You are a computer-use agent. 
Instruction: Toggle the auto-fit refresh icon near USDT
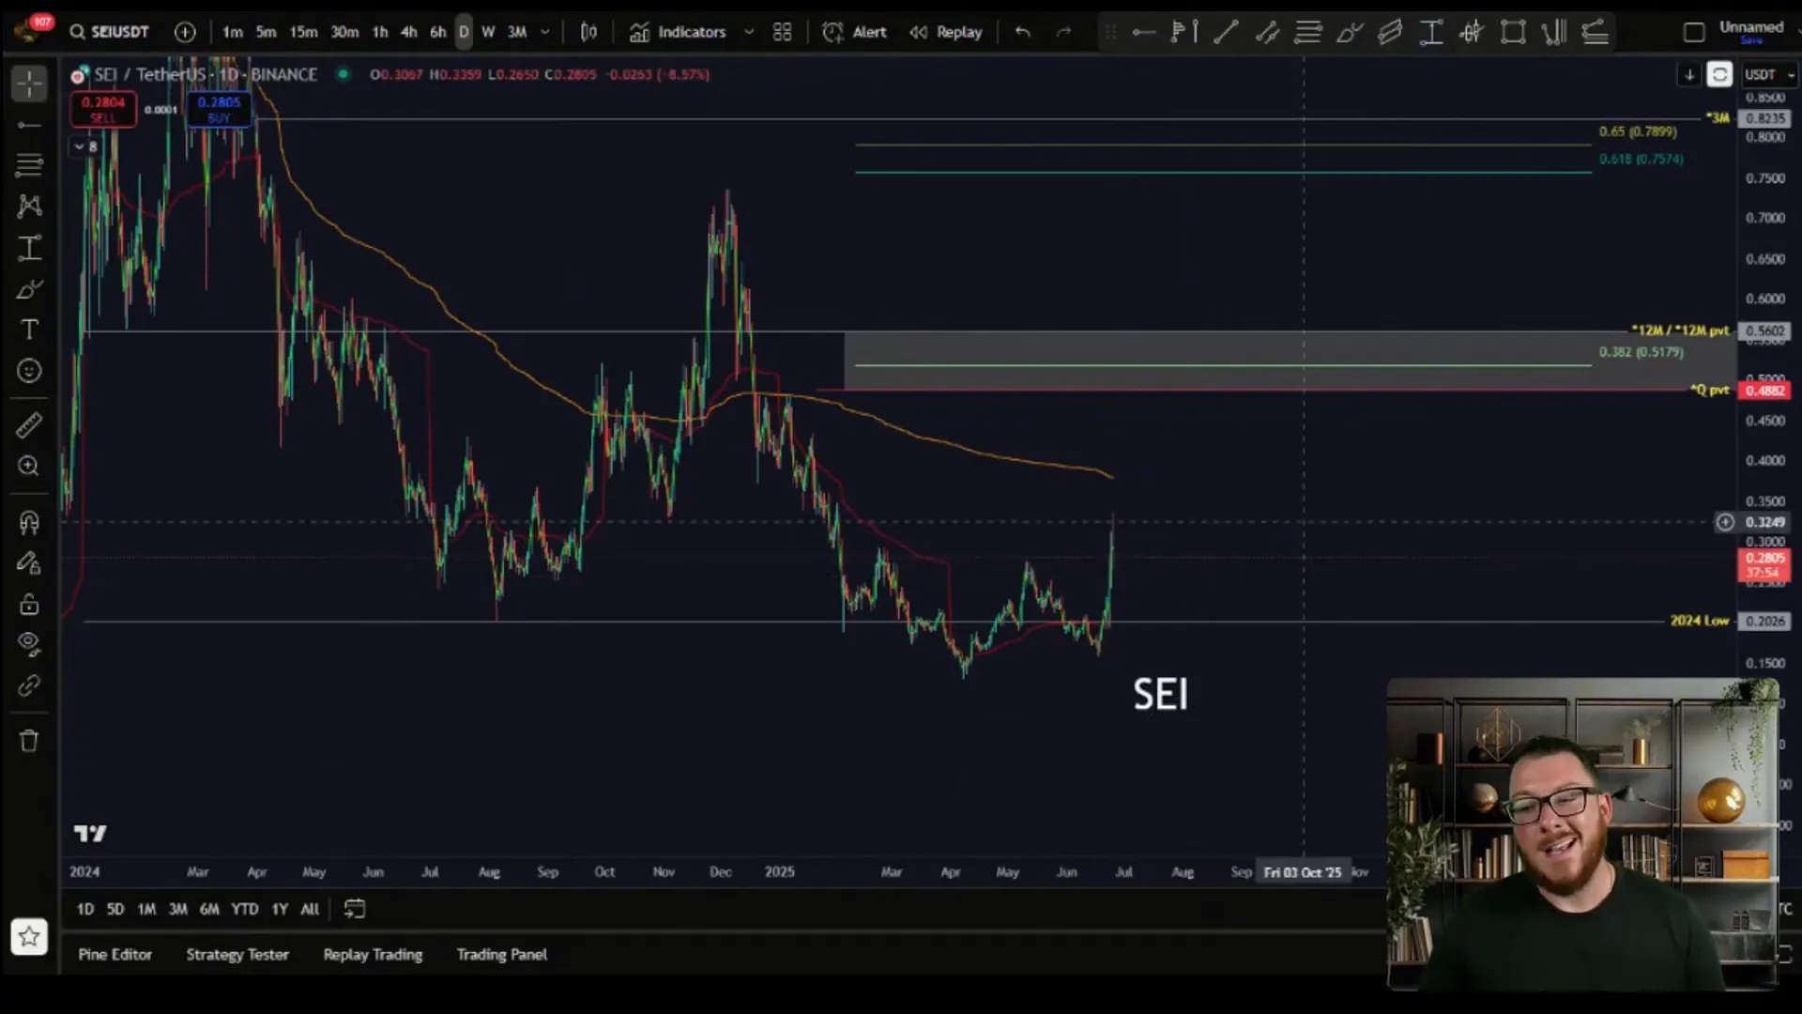1719,75
